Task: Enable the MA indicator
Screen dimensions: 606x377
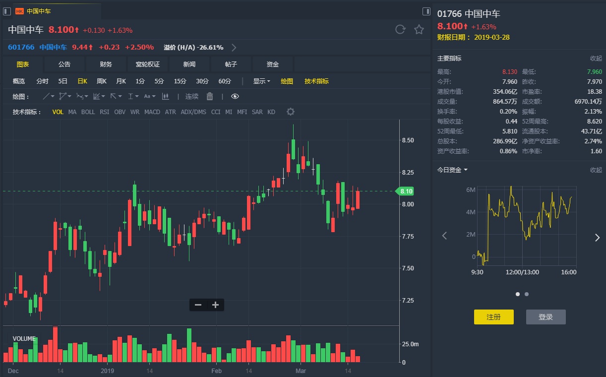Action: (72, 112)
